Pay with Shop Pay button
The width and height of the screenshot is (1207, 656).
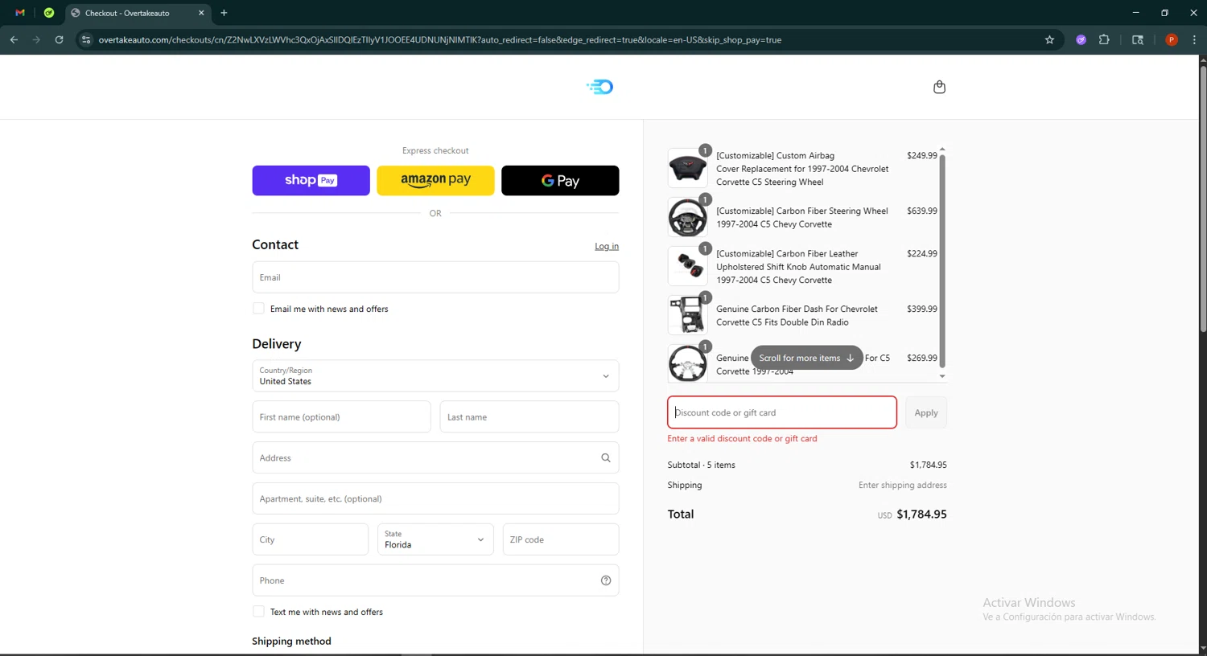pyautogui.click(x=311, y=180)
